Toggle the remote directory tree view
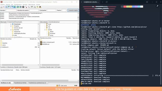The width and height of the screenshot is (162, 91). (12, 7)
